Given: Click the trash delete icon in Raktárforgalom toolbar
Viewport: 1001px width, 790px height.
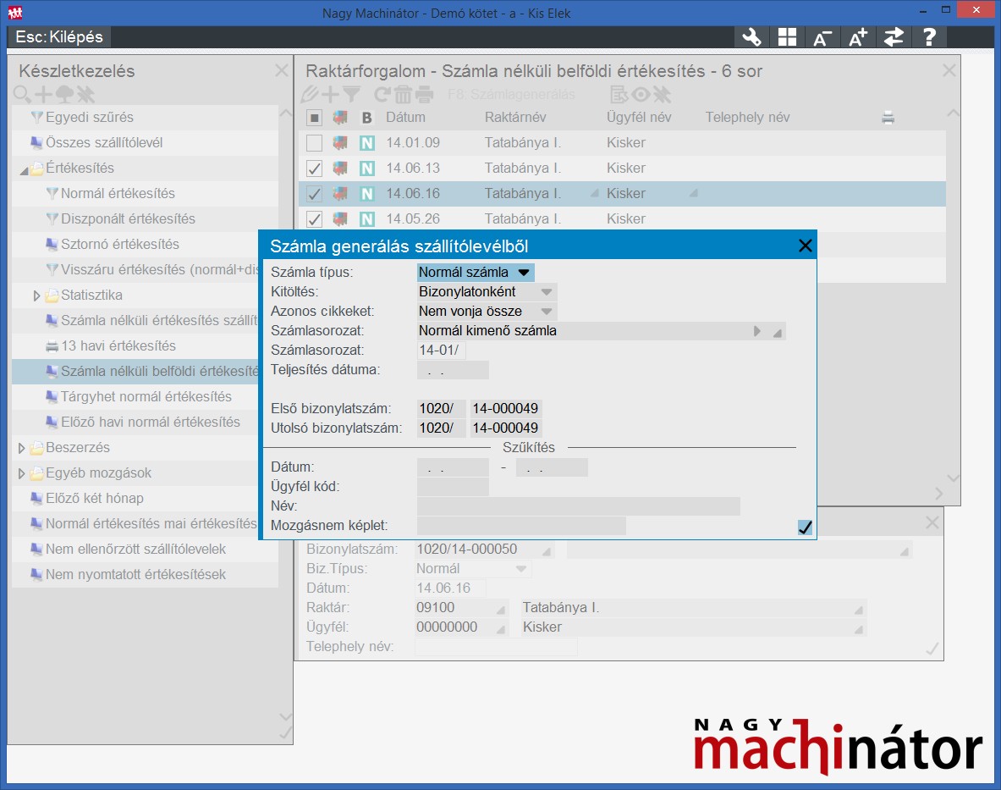Looking at the screenshot, I should pyautogui.click(x=403, y=95).
